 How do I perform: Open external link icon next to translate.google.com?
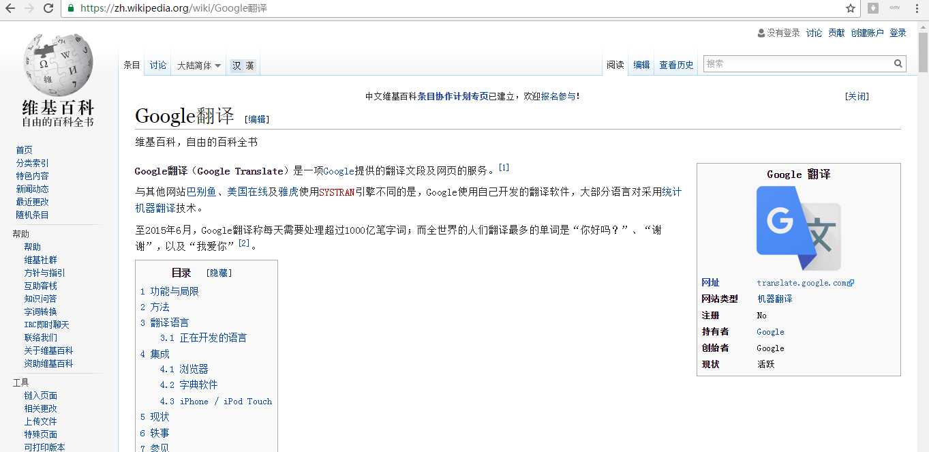(851, 283)
